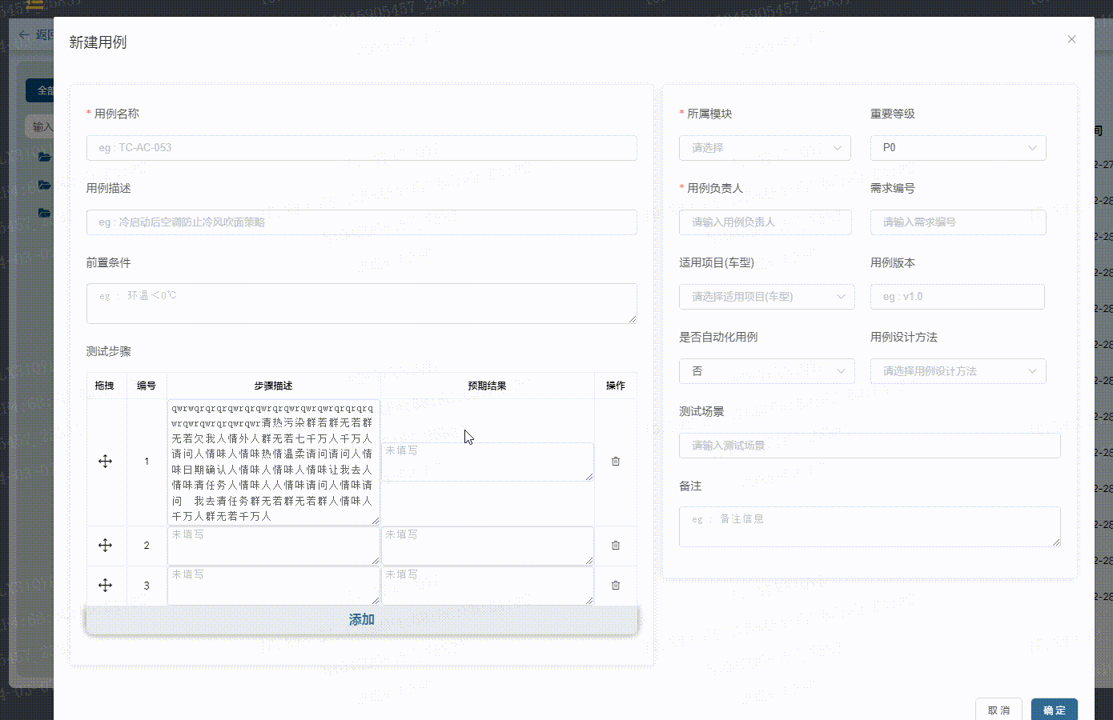The image size is (1113, 720).
Task: Click the 取消 cancel button
Action: tap(998, 710)
